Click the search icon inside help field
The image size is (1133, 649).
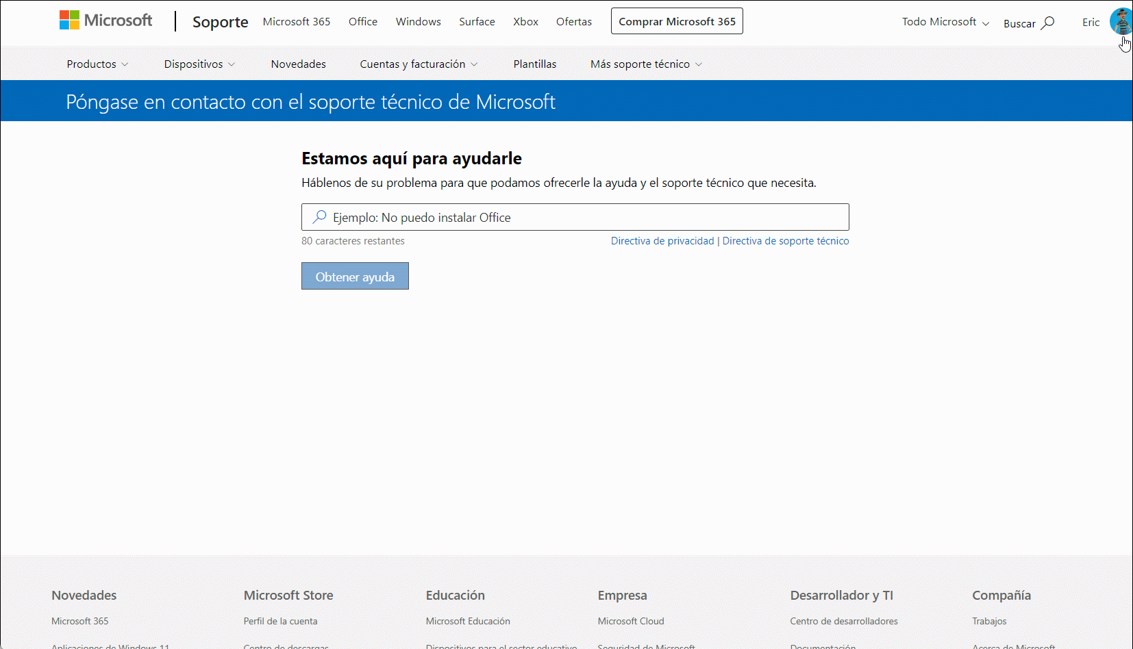coord(319,217)
